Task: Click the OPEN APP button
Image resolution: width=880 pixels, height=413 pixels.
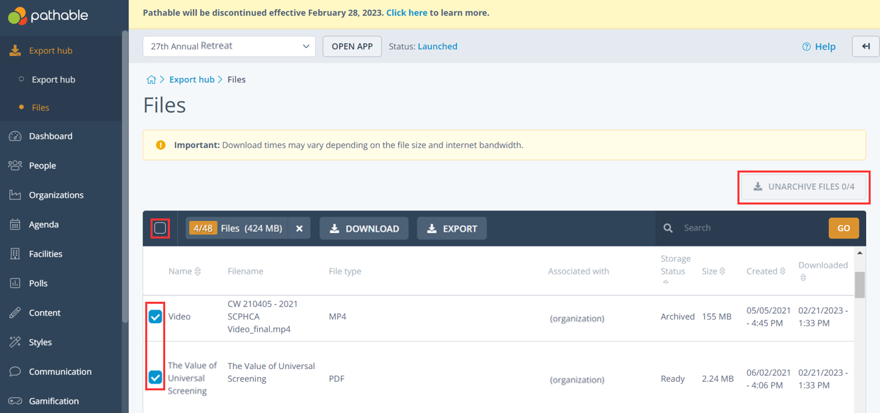Action: (x=352, y=47)
